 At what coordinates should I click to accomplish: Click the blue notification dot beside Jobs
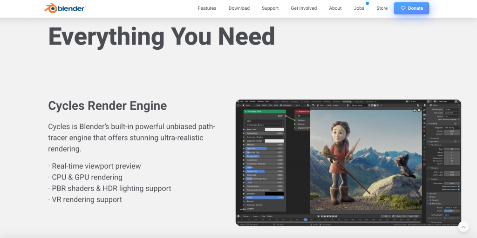[367, 3]
